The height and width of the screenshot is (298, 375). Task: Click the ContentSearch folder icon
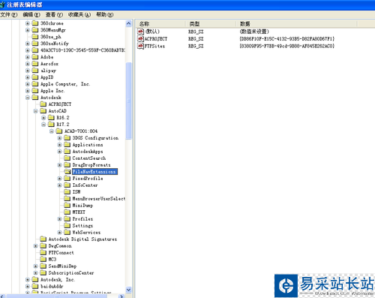67,158
